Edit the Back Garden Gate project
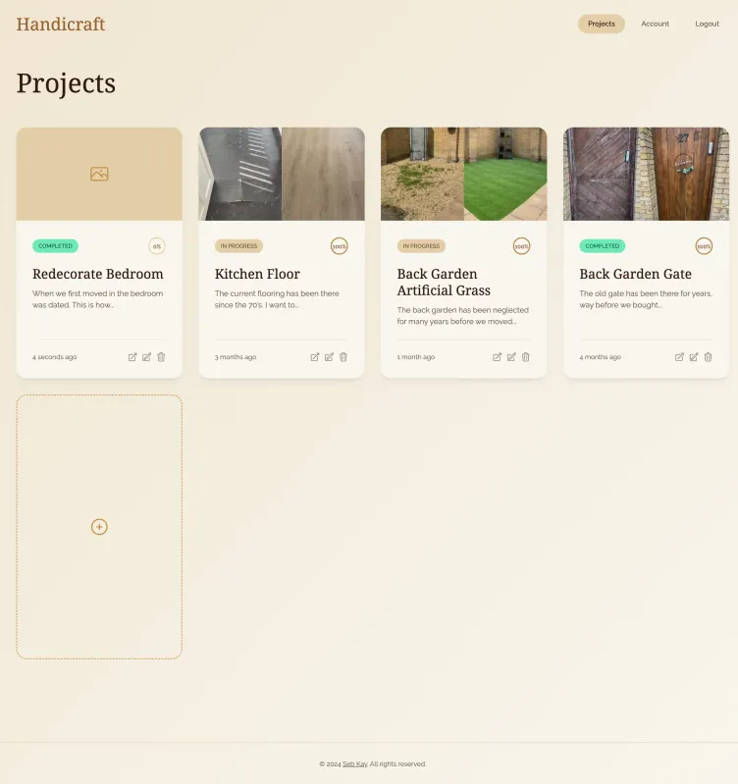Image resolution: width=738 pixels, height=784 pixels. [694, 357]
